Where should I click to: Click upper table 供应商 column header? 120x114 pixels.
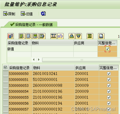click(85, 43)
